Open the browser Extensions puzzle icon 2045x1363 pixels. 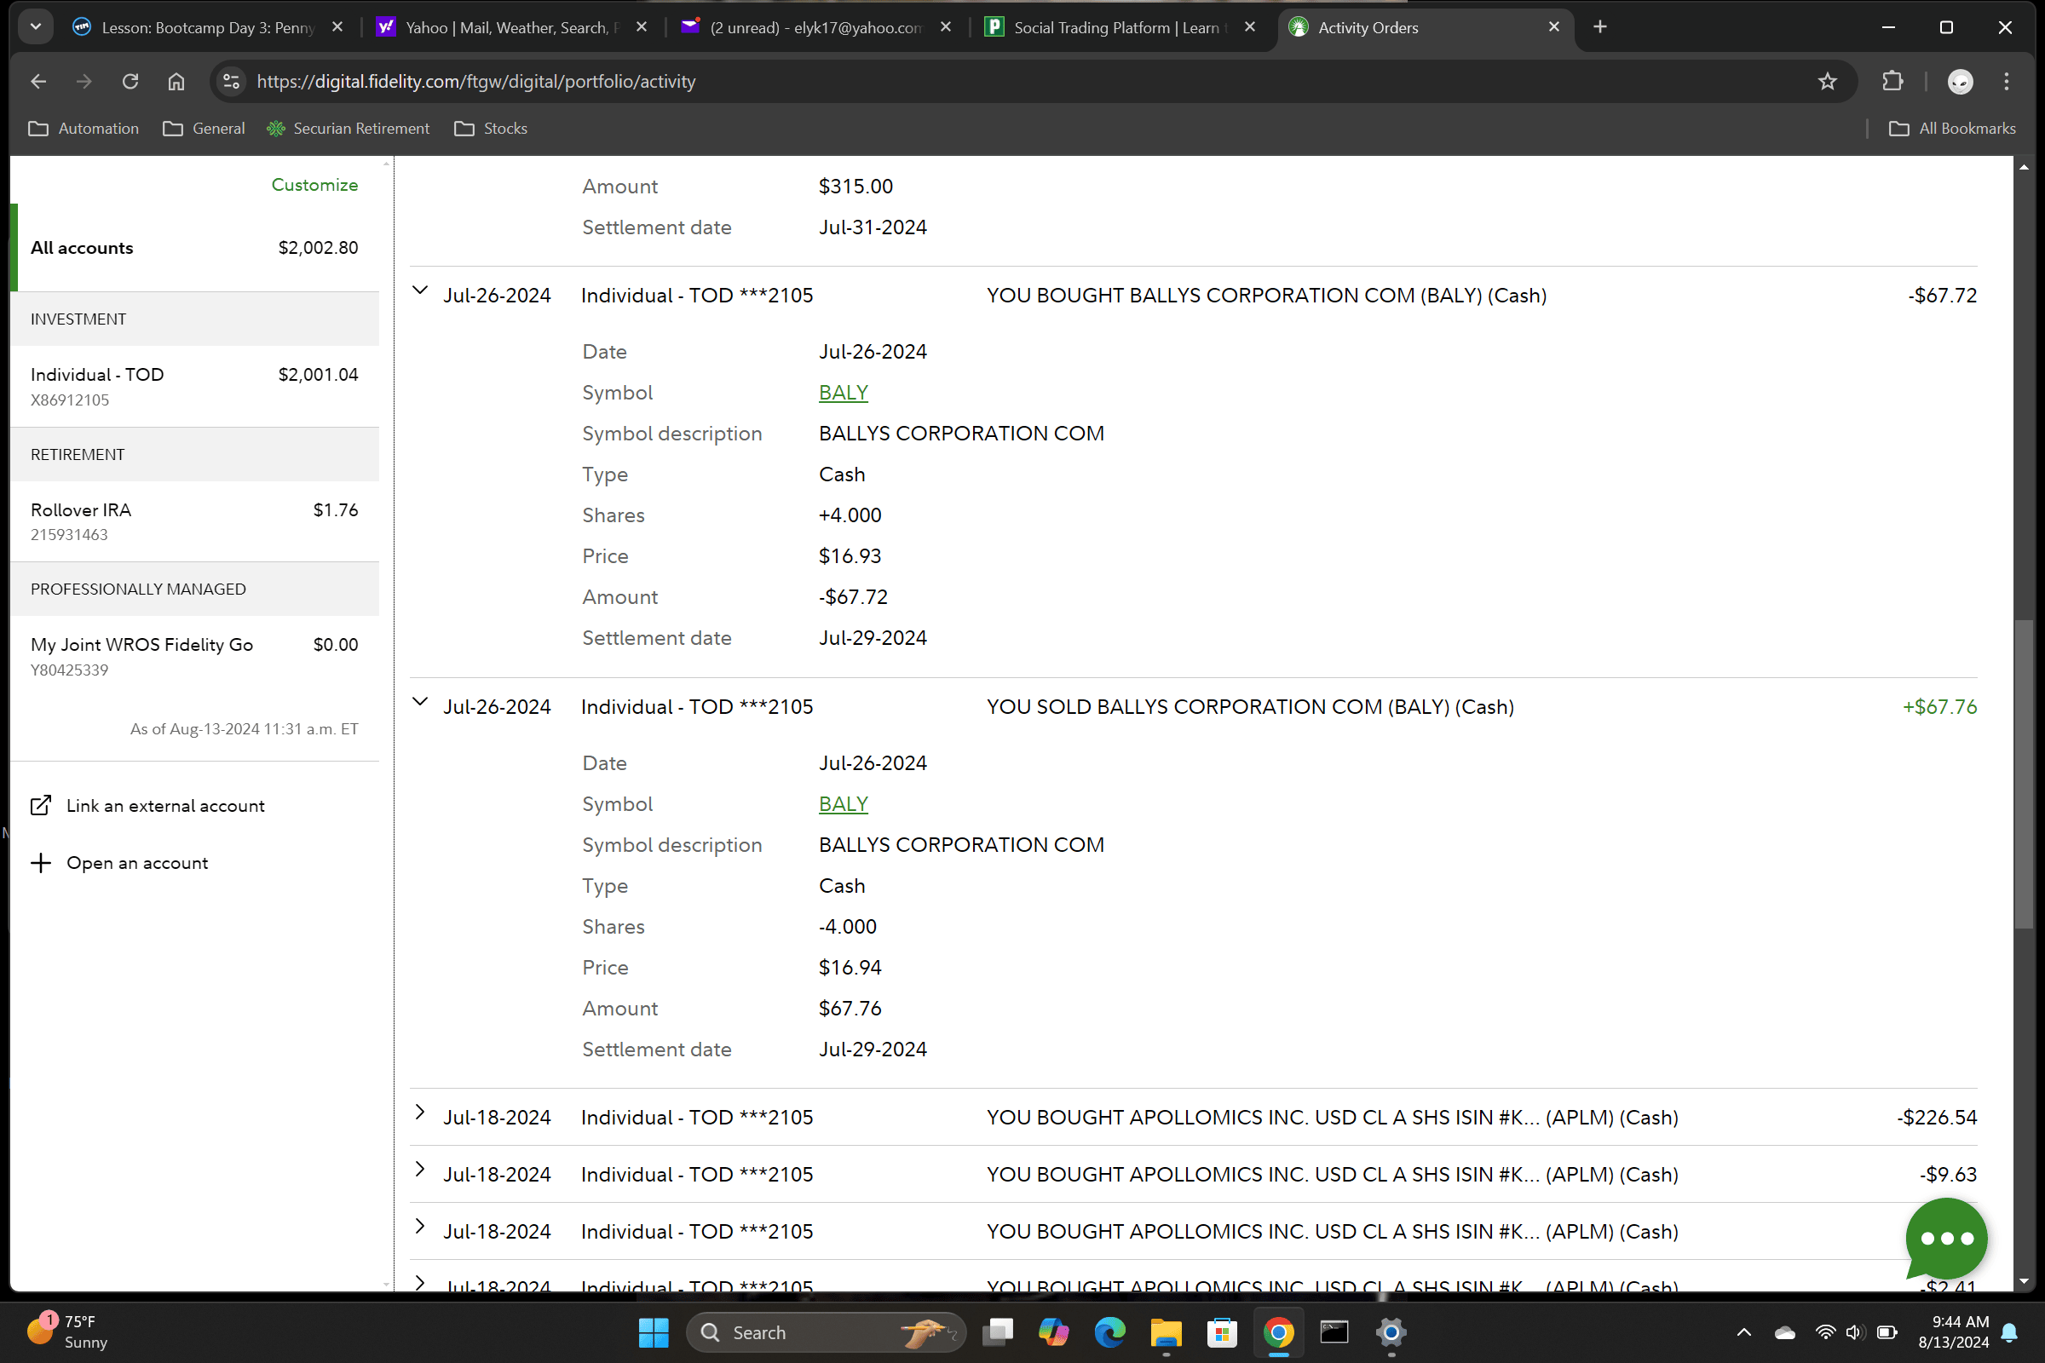1892,82
